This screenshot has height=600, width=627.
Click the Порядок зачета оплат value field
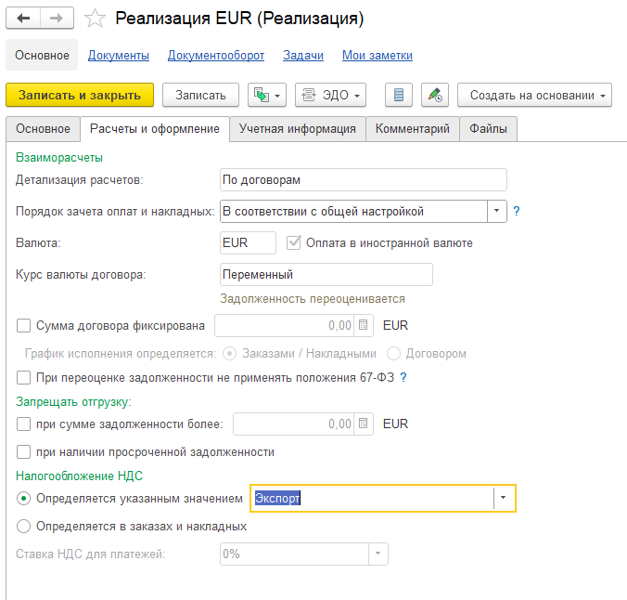tap(353, 211)
